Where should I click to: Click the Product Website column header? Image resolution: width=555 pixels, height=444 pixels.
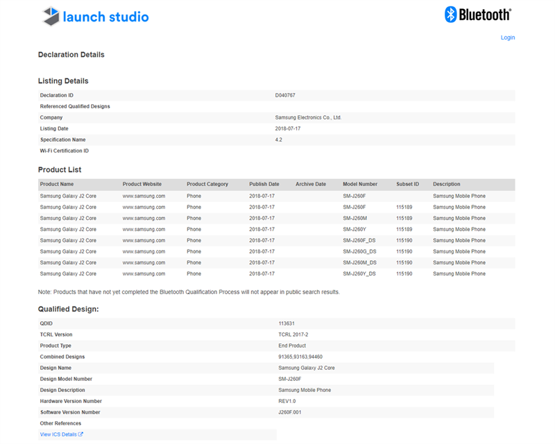tap(142, 184)
